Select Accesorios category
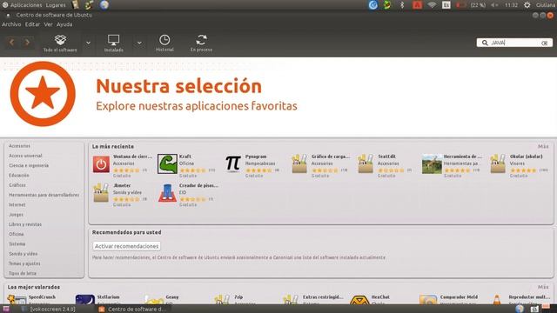Viewport: 557px width, 313px height. [19, 146]
